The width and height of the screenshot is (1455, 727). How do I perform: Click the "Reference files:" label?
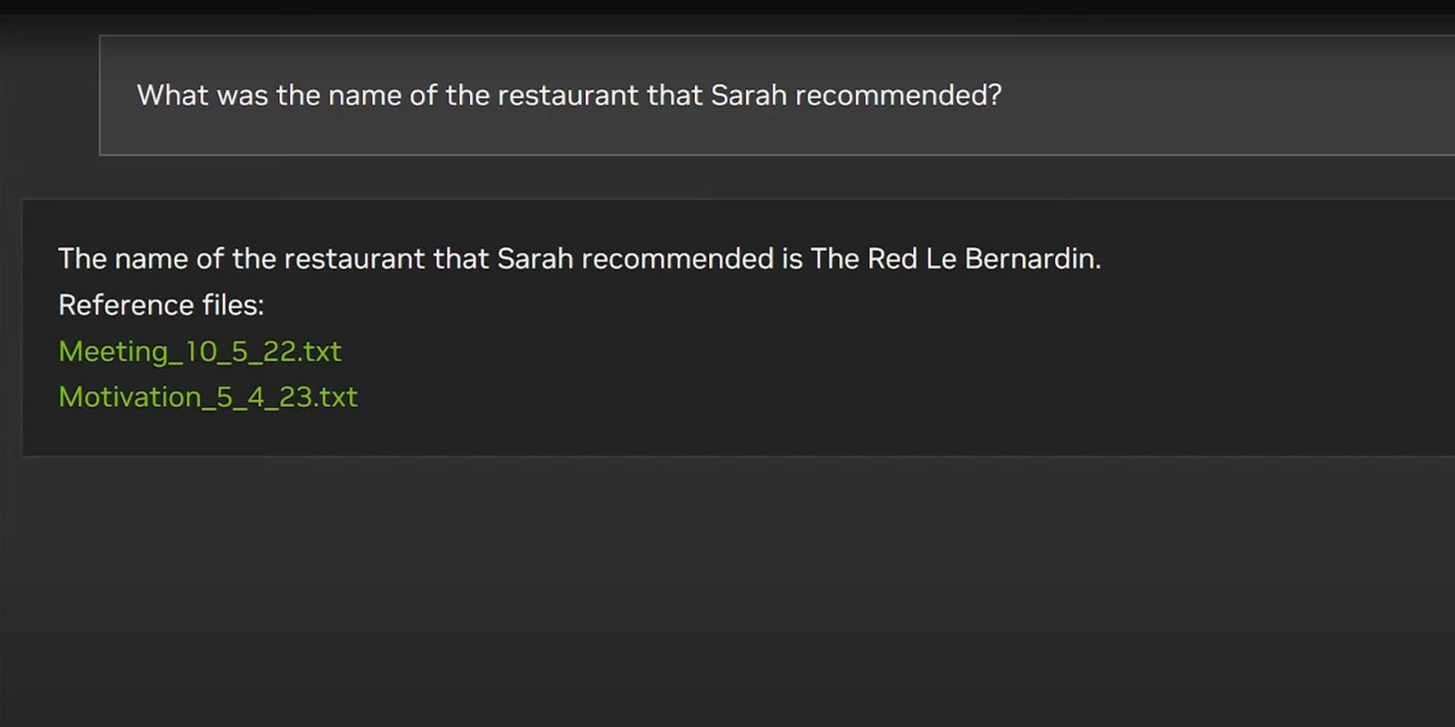161,305
